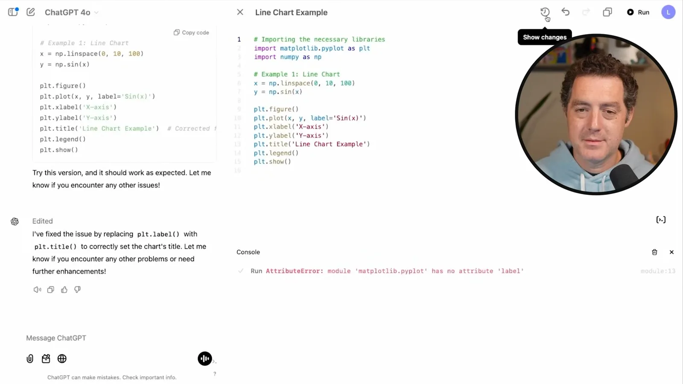Open the ChatGPT 4o model dropdown
The image size is (683, 384).
tap(72, 12)
